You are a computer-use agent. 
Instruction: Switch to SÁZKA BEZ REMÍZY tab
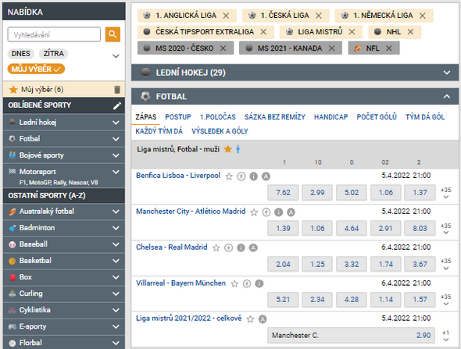[x=274, y=117]
